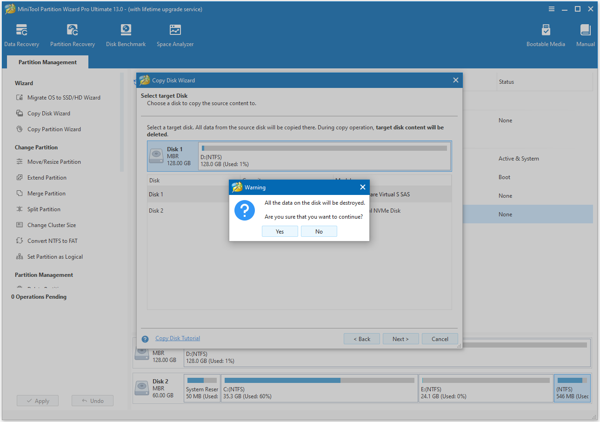Open the hamburger menu
The width and height of the screenshot is (600, 422).
tap(551, 8)
